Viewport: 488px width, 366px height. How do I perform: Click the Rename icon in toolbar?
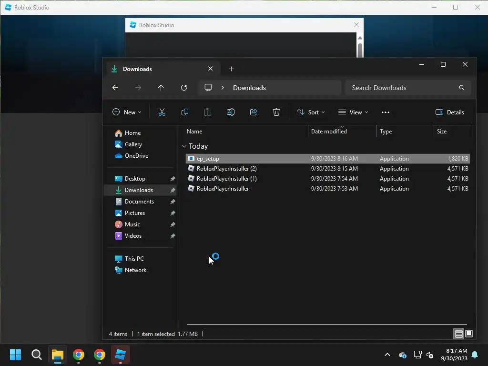point(231,112)
